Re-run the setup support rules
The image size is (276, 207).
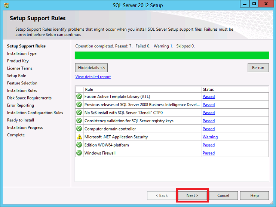click(x=258, y=68)
